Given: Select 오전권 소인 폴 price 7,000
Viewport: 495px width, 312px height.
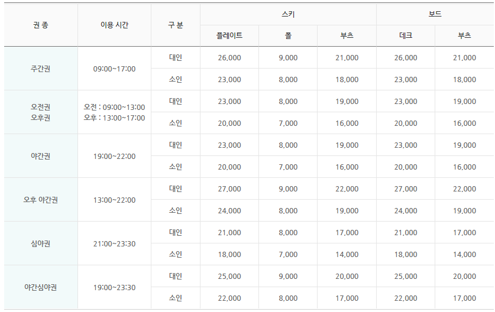Looking at the screenshot, I should pyautogui.click(x=288, y=123).
